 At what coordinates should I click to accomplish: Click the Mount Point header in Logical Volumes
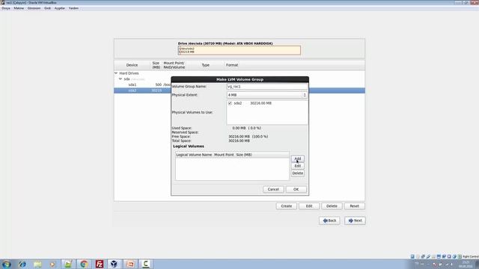point(224,155)
